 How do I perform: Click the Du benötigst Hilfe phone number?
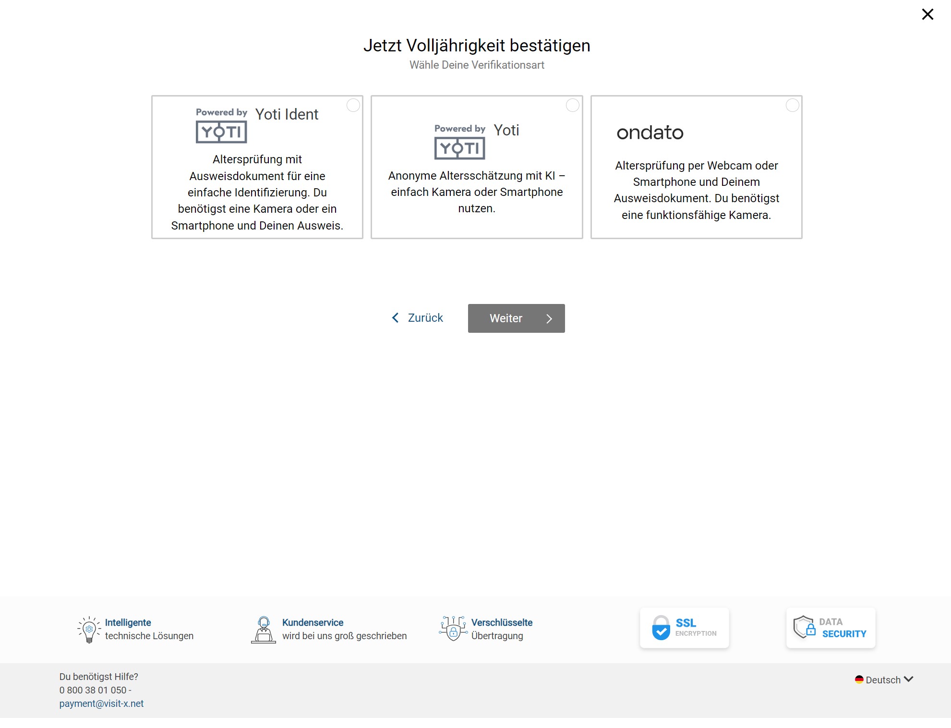pos(95,690)
